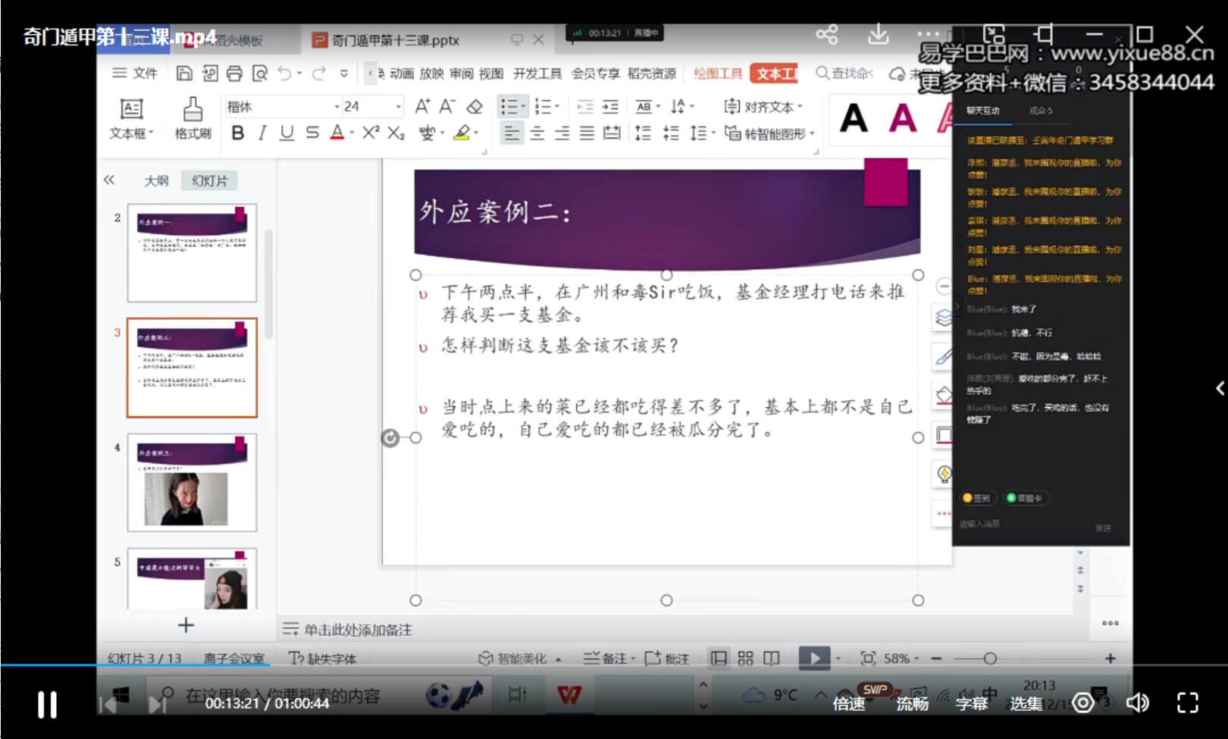This screenshot has height=739, width=1228.
Task: Open the font size dropdown
Action: click(396, 106)
